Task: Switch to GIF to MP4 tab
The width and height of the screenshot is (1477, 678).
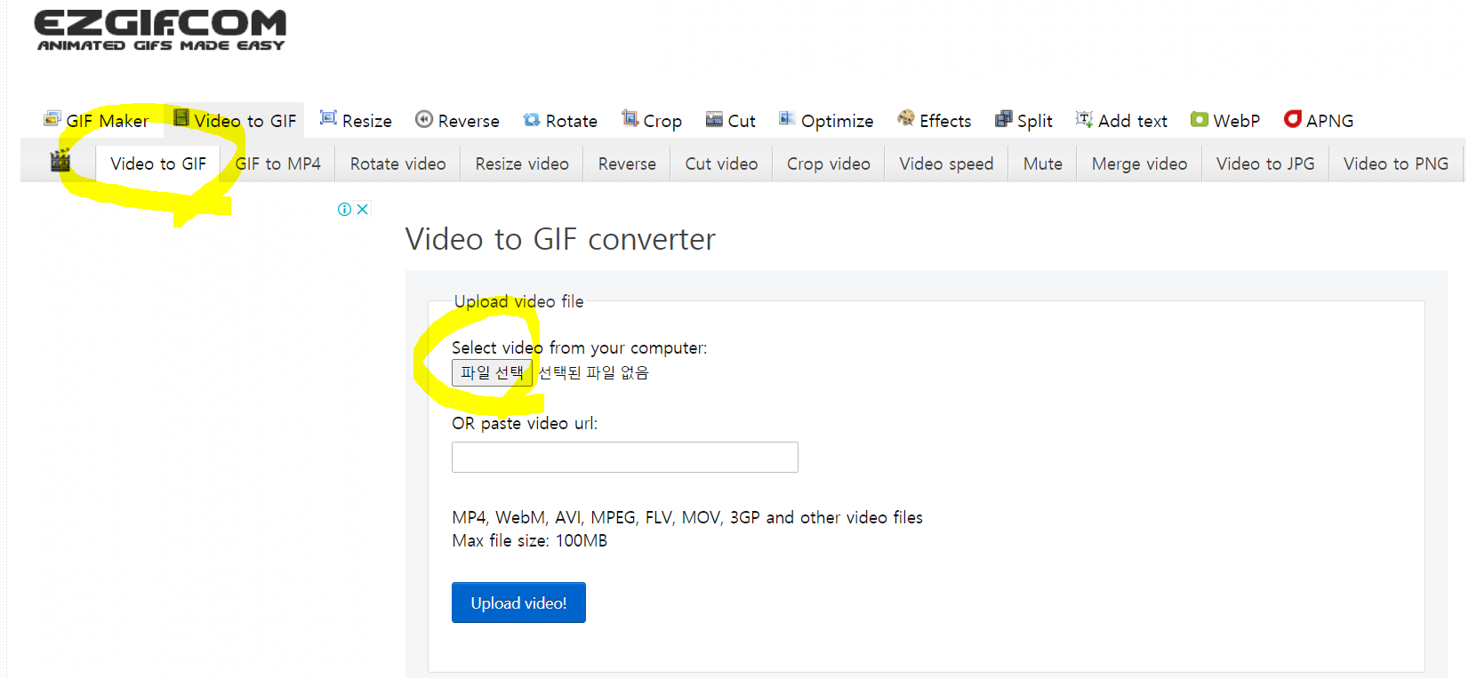Action: tap(277, 164)
